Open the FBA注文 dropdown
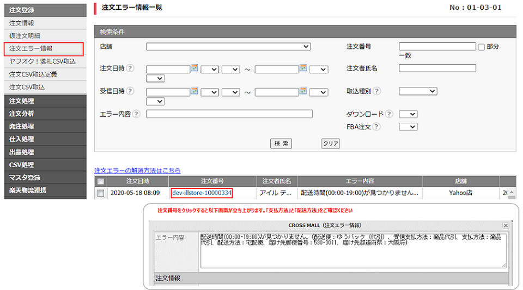The image size is (523, 290). (x=408, y=127)
